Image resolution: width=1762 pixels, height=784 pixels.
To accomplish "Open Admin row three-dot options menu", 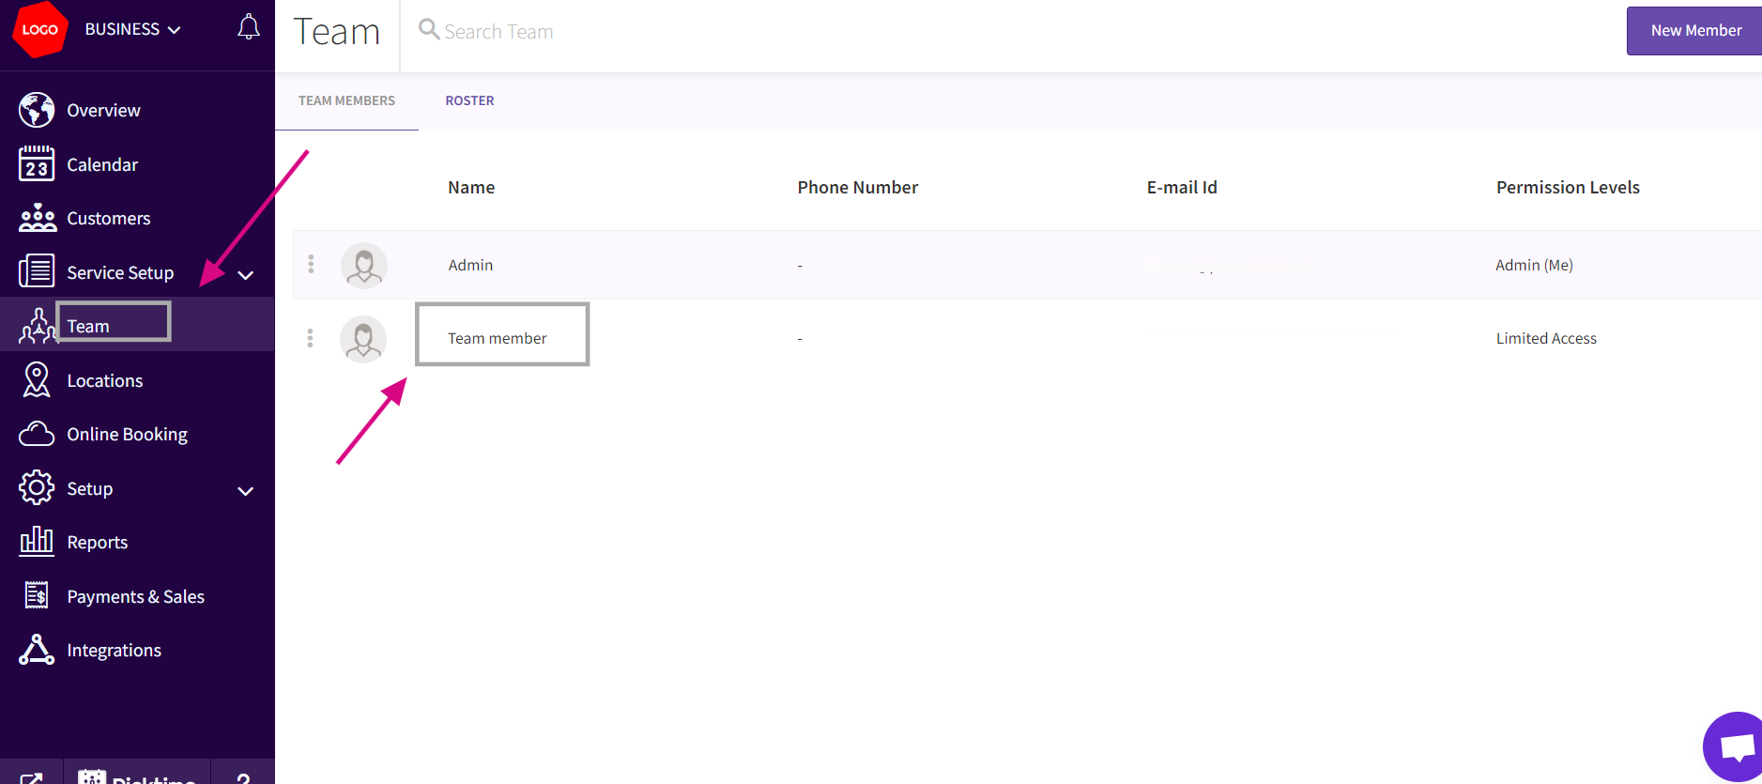I will pos(311,265).
